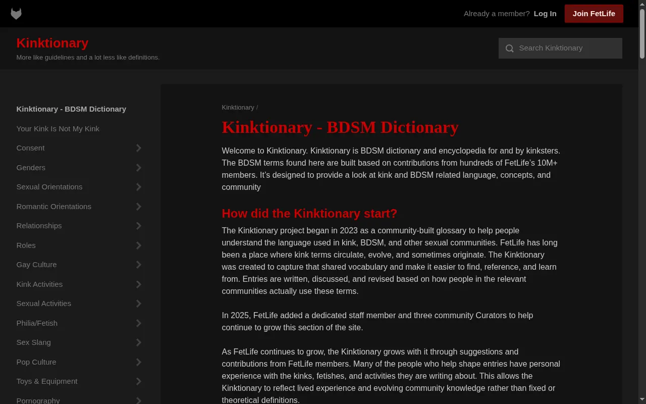Click the Kinktionary header title
The height and width of the screenshot is (404, 646).
click(52, 43)
